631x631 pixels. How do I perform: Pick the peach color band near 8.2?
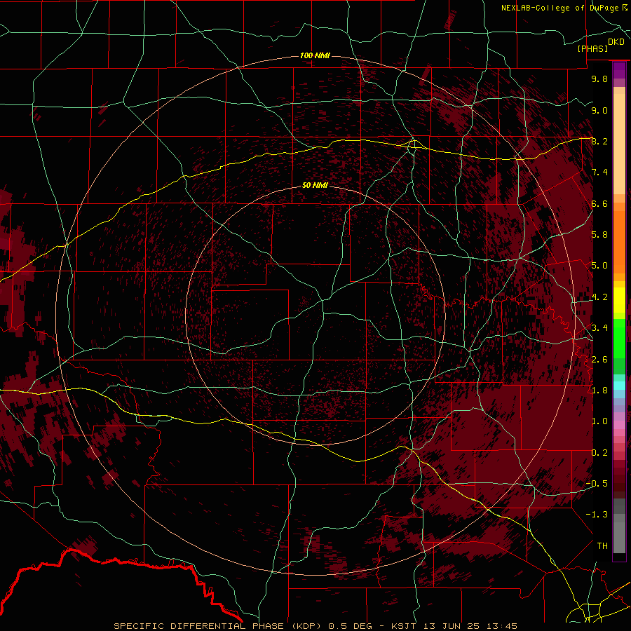point(619,144)
